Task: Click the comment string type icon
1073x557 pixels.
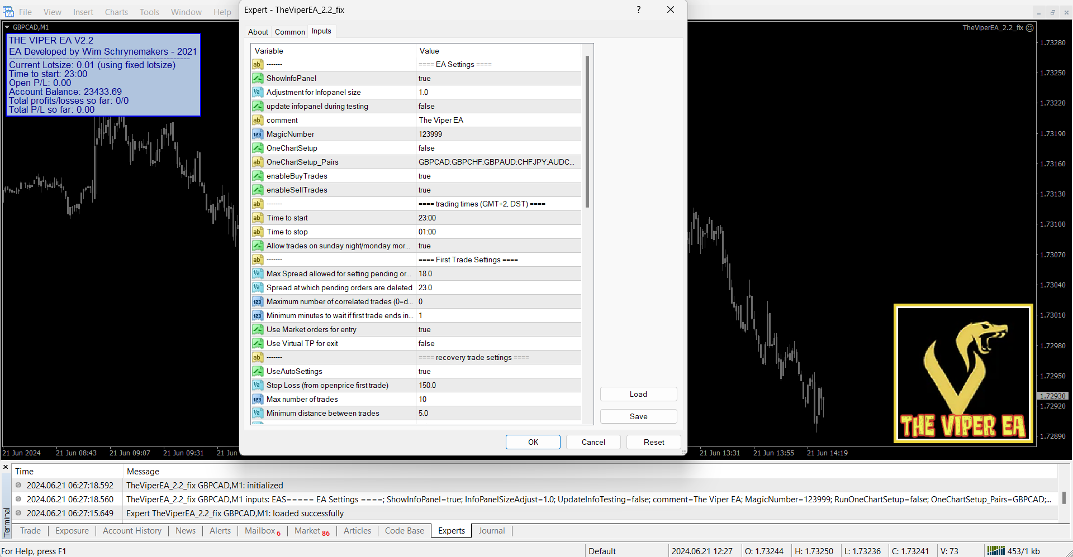Action: coord(257,120)
